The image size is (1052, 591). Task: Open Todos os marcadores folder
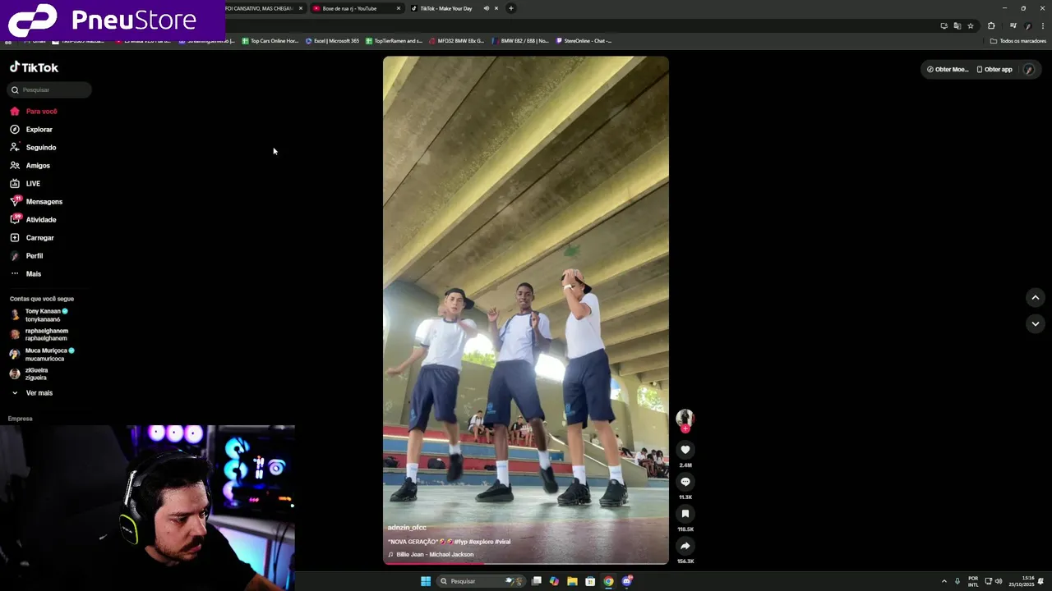1018,40
